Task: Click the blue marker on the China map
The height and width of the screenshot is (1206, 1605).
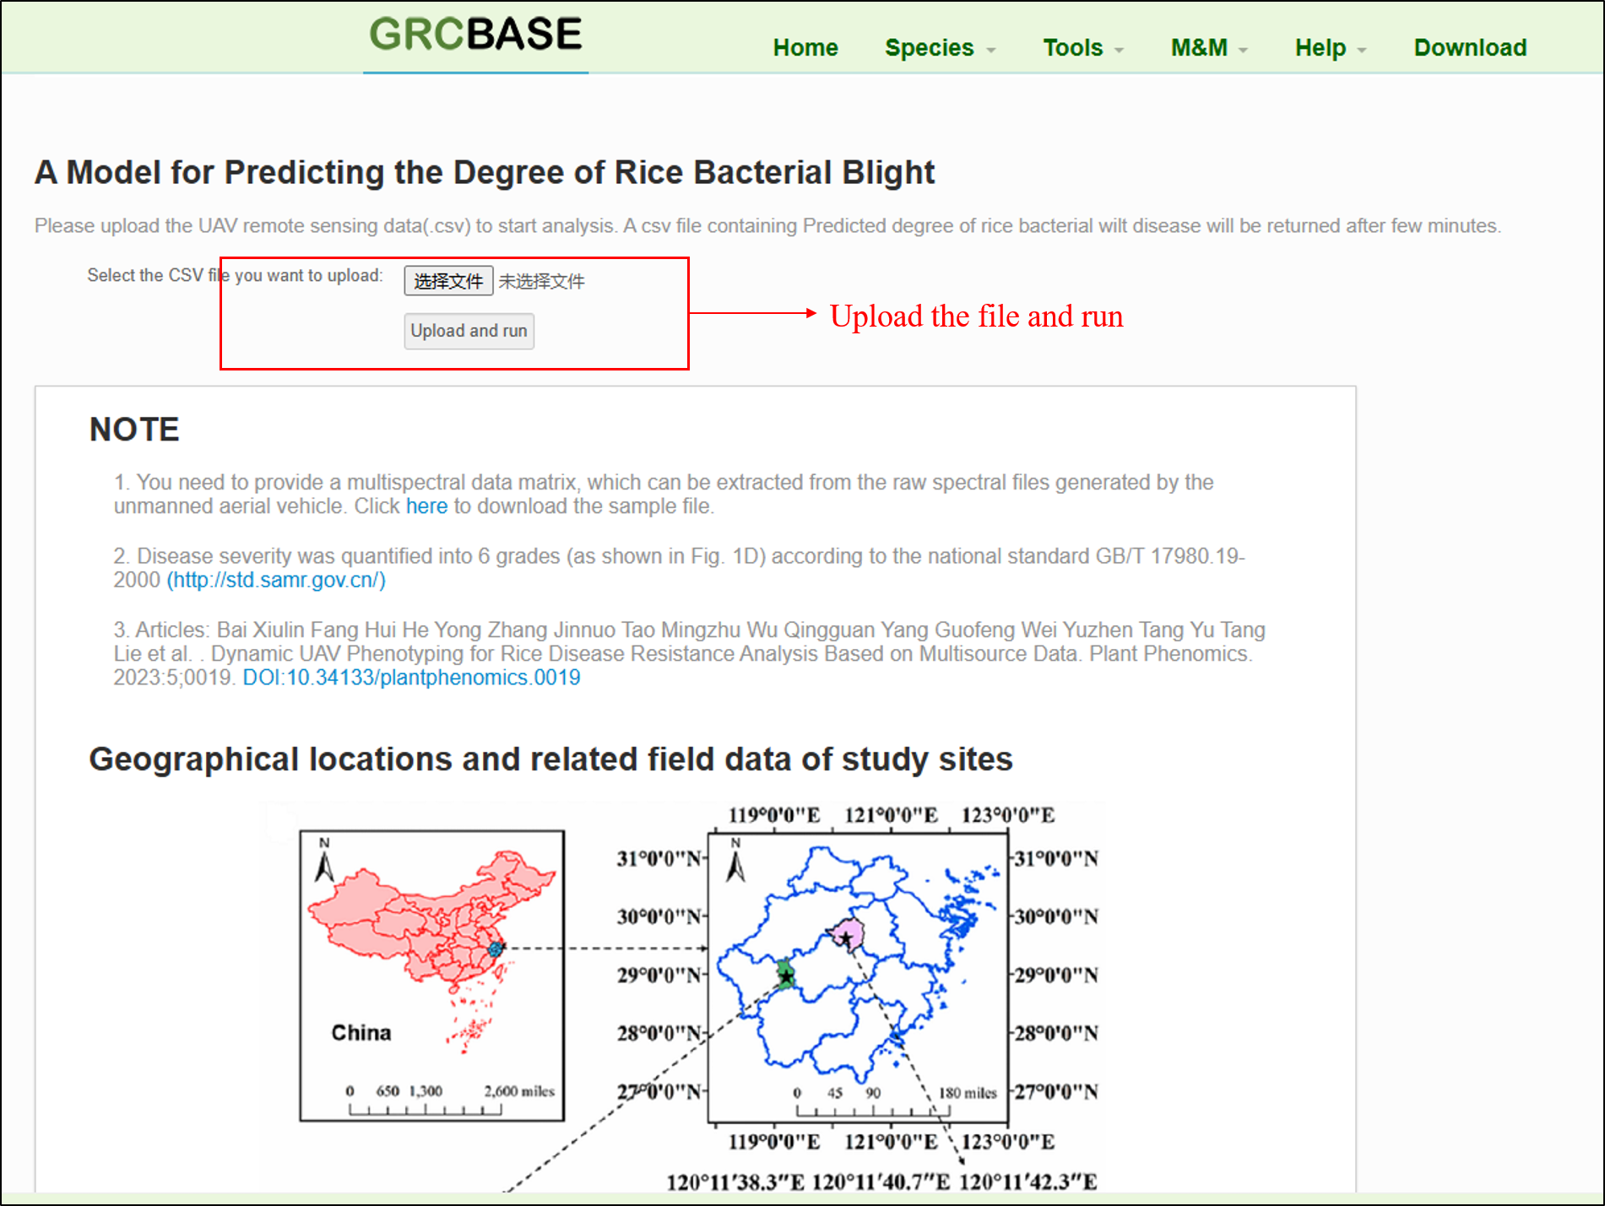Action: (x=496, y=949)
